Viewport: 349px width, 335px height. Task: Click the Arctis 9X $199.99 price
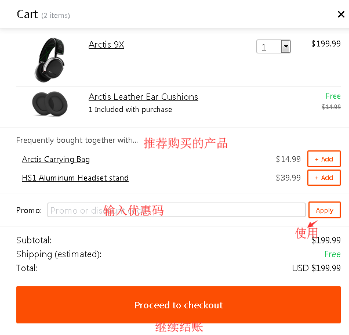pos(326,44)
